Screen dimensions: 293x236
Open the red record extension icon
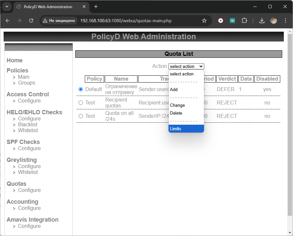click(x=221, y=21)
